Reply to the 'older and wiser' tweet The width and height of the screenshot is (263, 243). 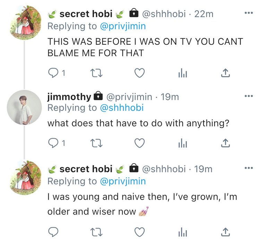click(x=53, y=232)
